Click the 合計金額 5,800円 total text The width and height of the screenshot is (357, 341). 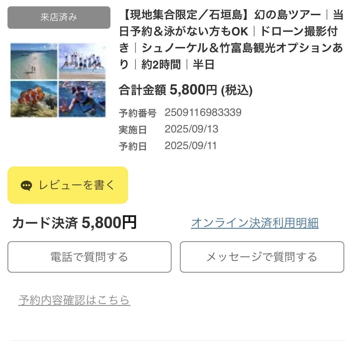click(x=186, y=90)
